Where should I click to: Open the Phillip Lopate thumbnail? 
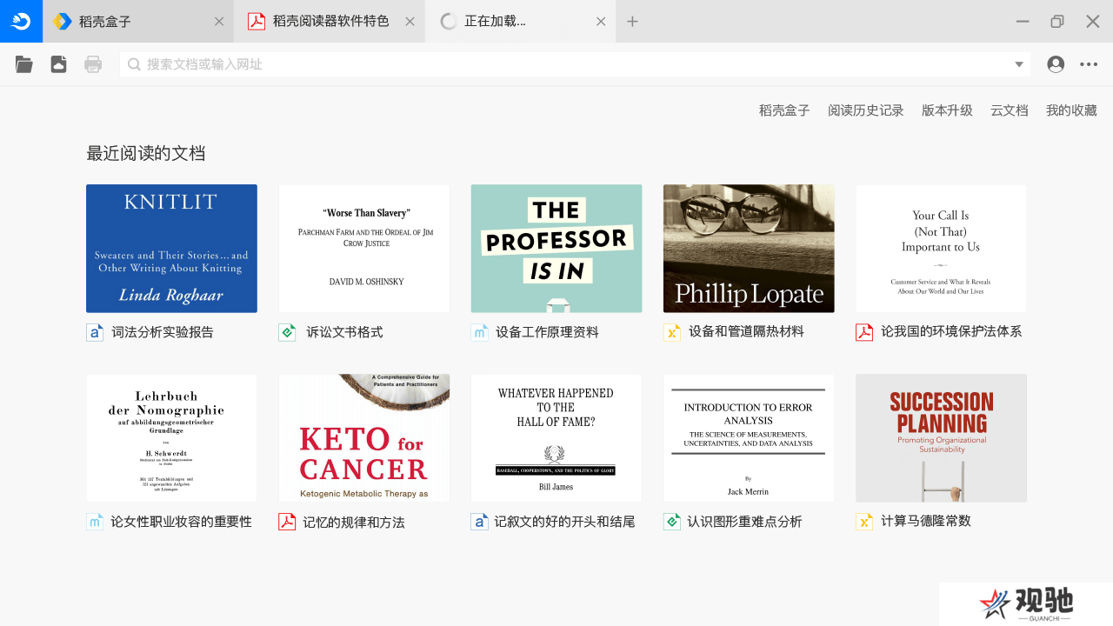749,249
